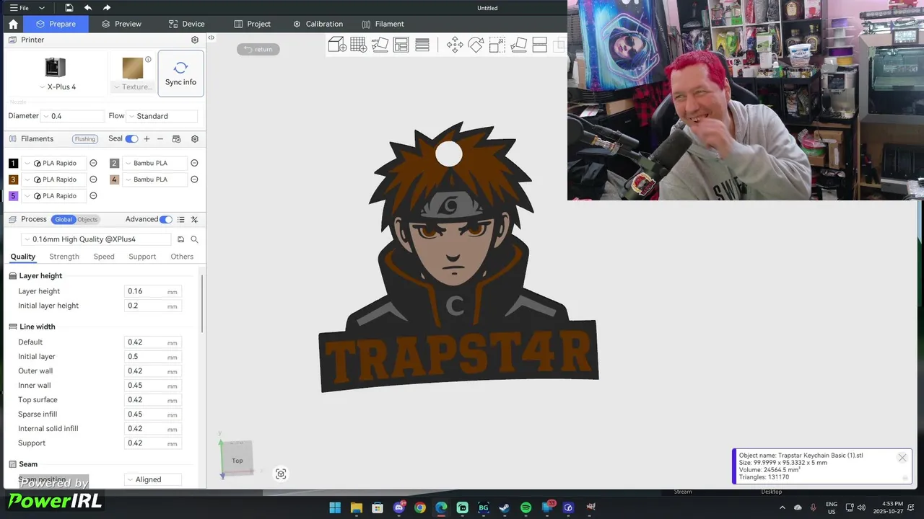Go to the Home screen icon

point(13,24)
